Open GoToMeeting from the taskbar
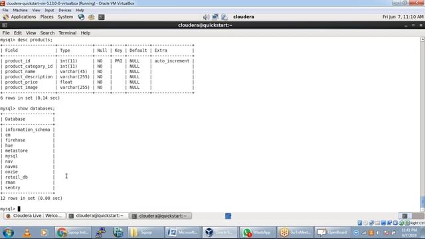Screen dimensions: 425x239 point(294,232)
